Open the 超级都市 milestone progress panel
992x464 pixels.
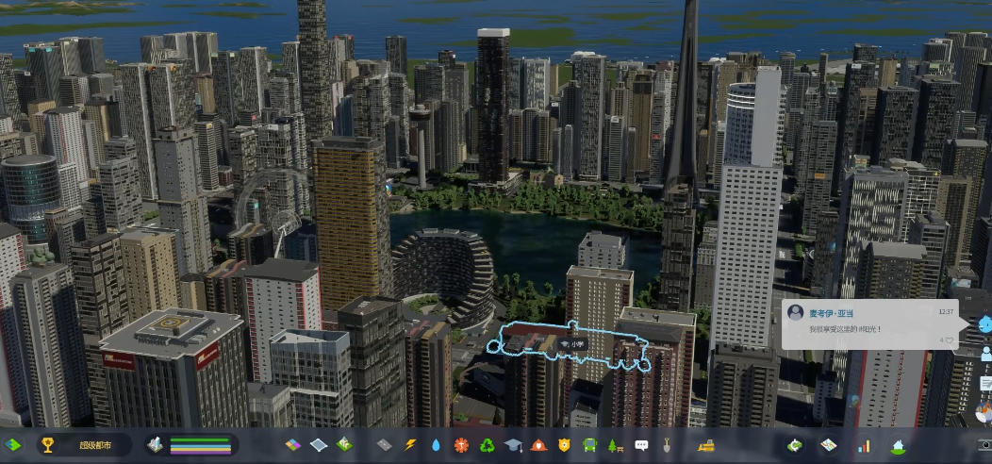coord(84,445)
